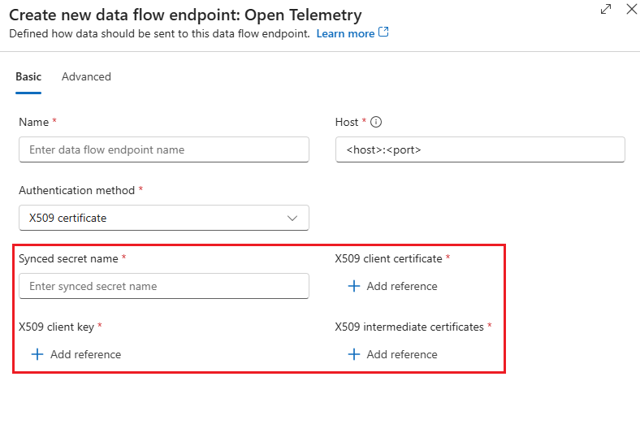Focus the Name input field
This screenshot has height=446, width=640.
point(163,149)
